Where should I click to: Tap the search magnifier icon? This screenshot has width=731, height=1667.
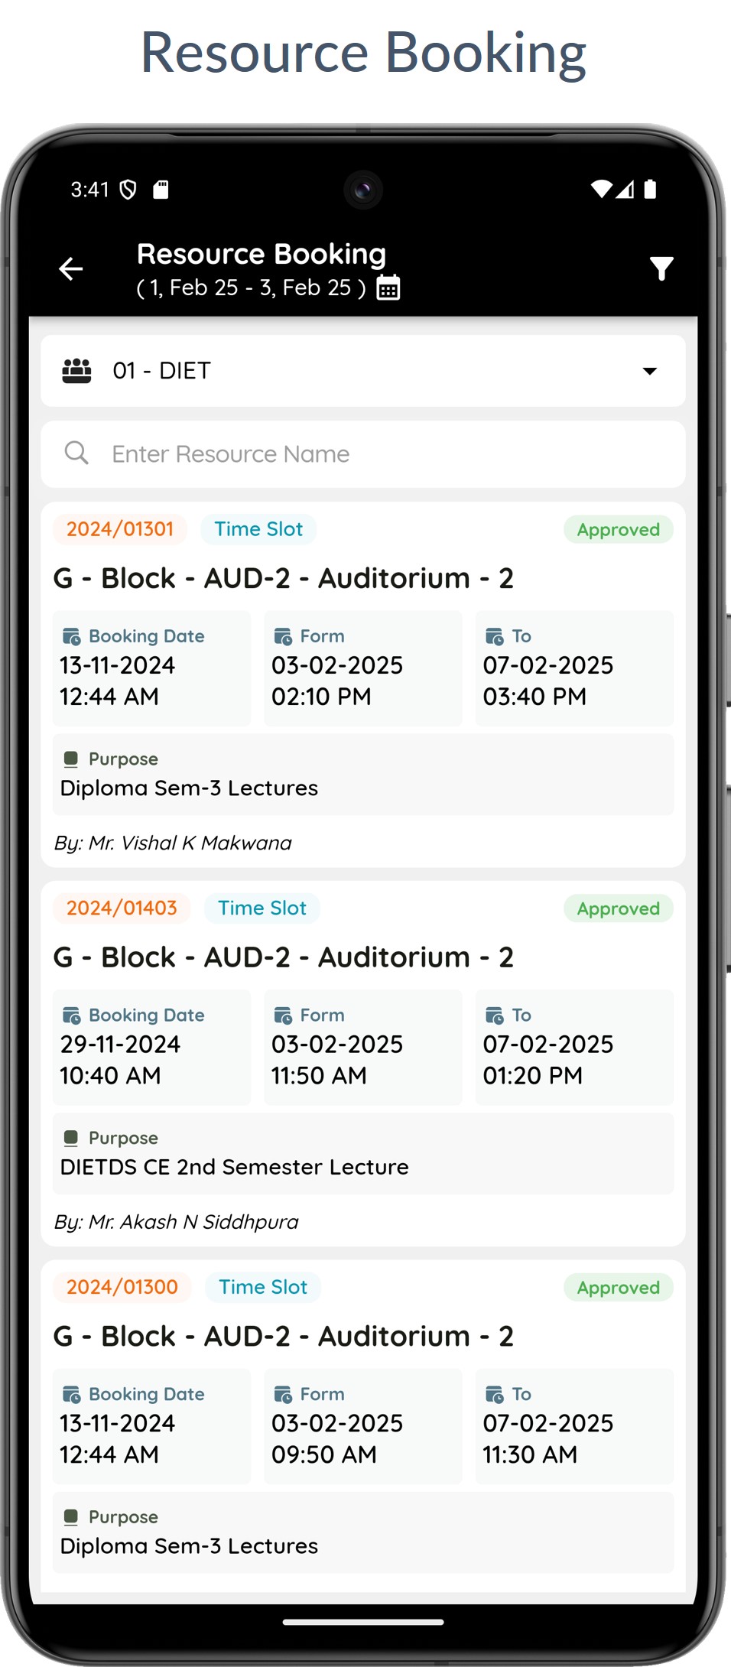76,453
